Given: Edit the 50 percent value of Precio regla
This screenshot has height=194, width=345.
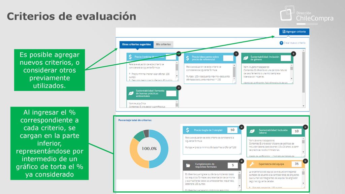Looking at the screenshot, I should 232,130.
